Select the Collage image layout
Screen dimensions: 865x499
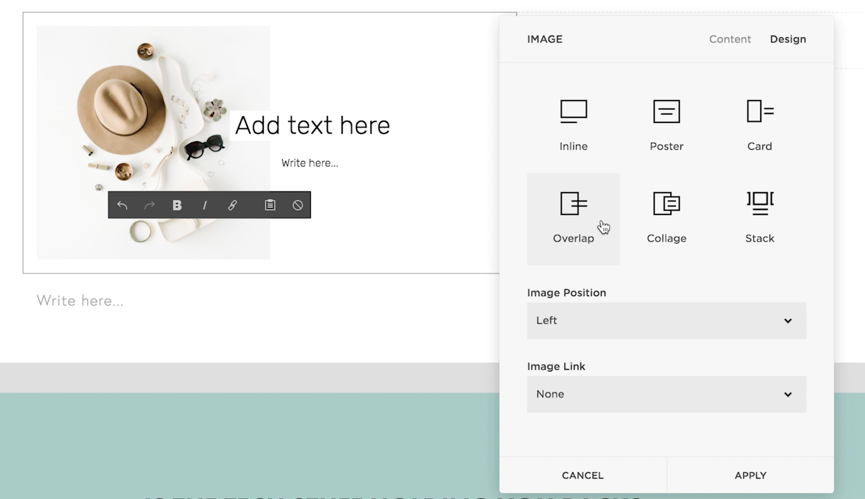pyautogui.click(x=666, y=215)
